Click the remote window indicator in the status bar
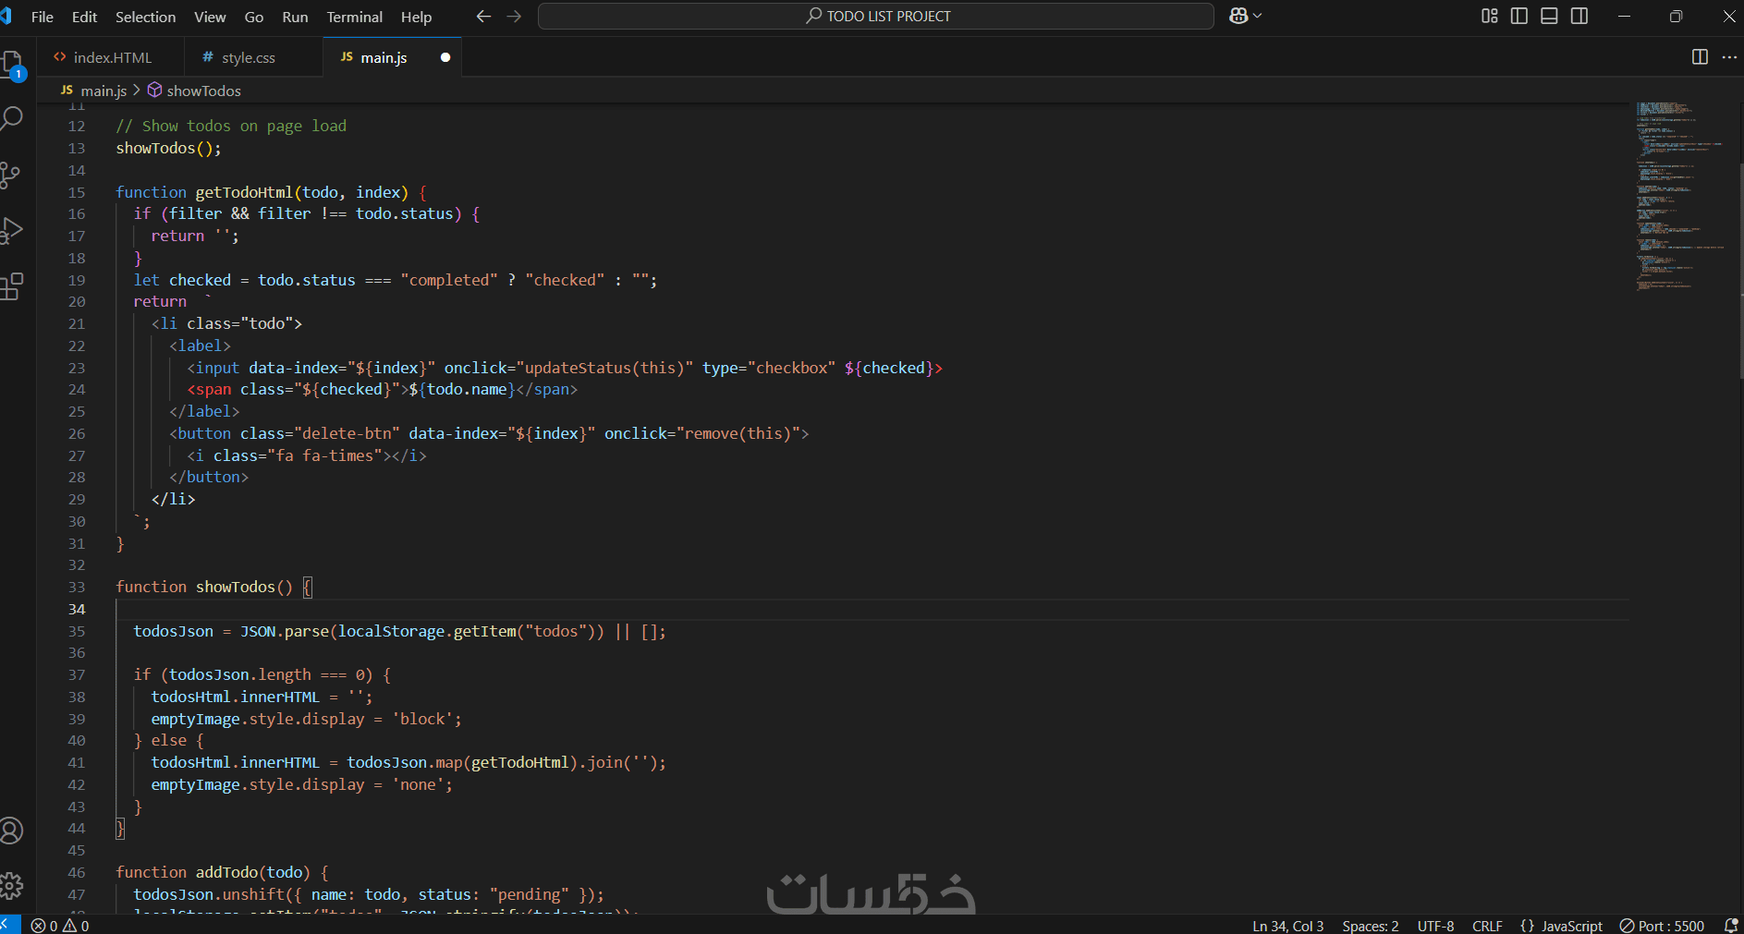 point(8,925)
